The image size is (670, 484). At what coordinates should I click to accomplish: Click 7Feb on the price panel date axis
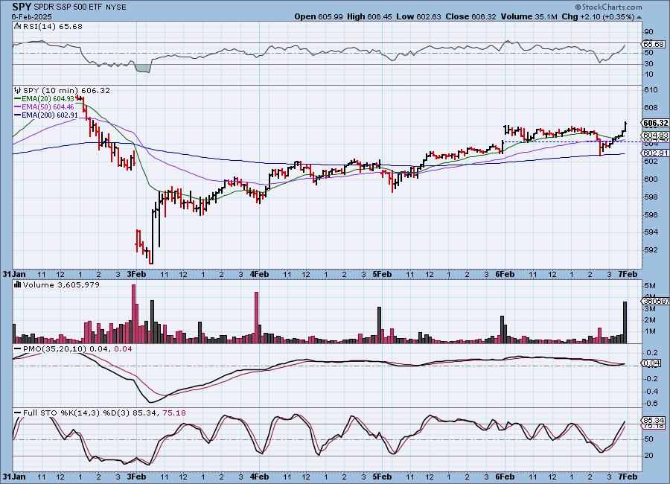[628, 274]
